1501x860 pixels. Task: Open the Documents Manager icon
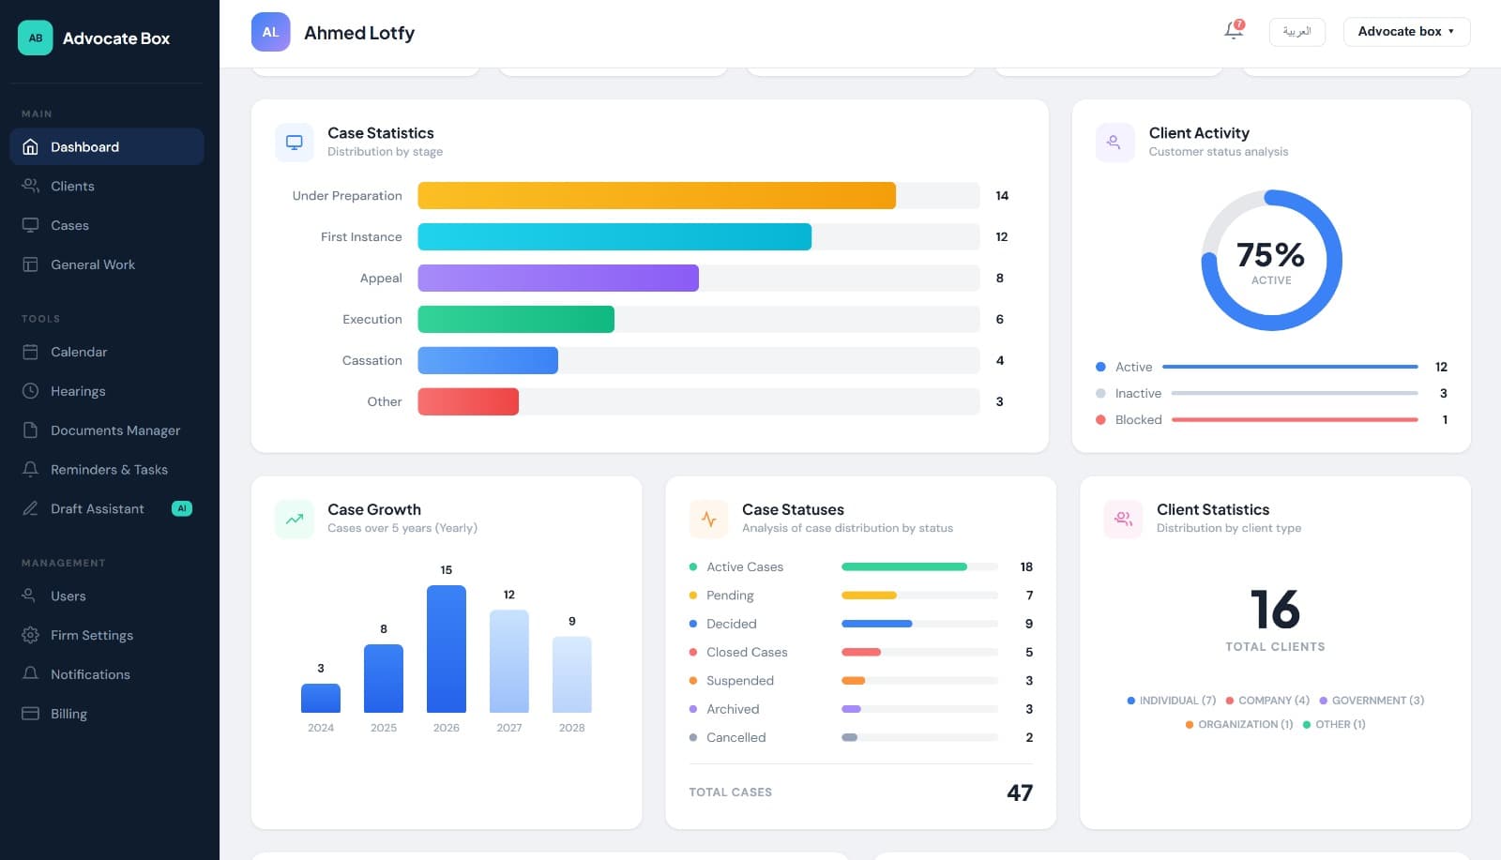29,430
